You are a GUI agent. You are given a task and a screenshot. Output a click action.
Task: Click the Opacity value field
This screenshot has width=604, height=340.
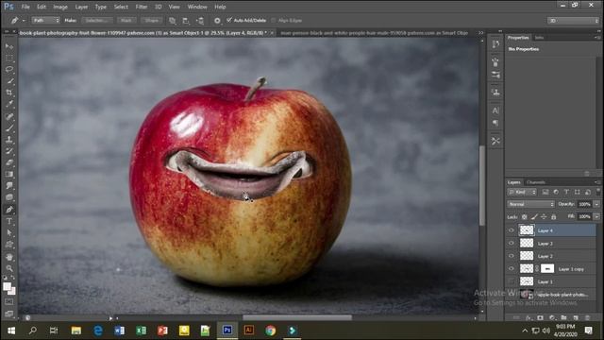(585, 204)
